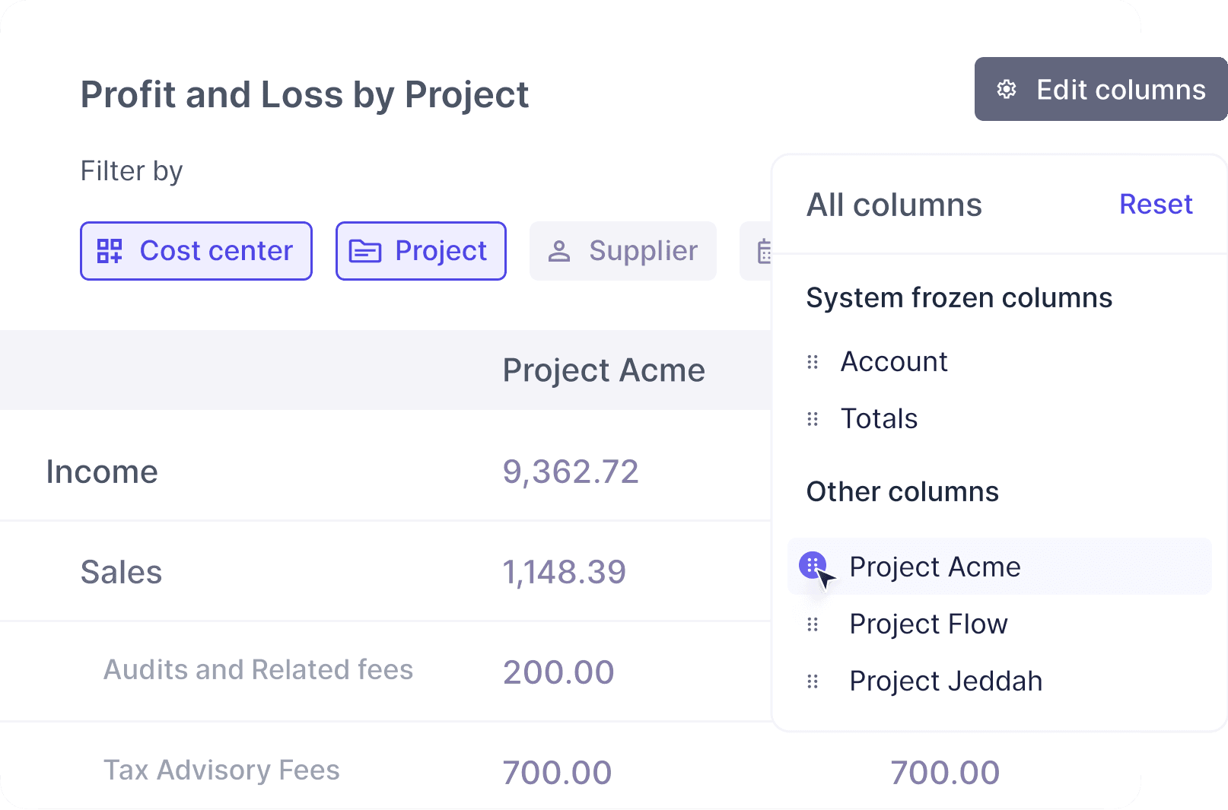Click the drag handle next to Account
1228x810 pixels.
click(812, 361)
